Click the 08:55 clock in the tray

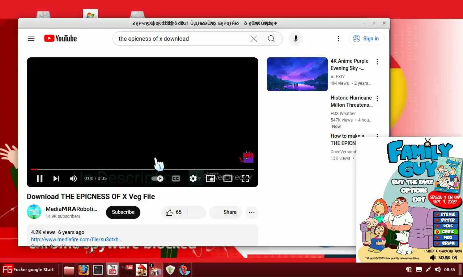pos(450,269)
